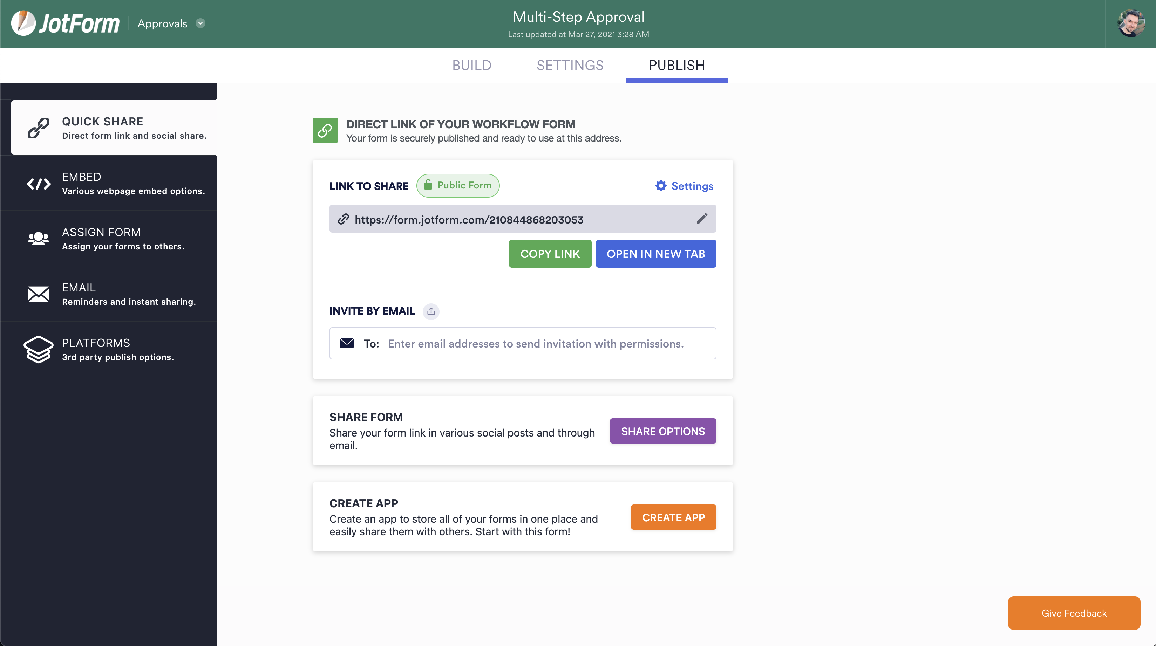Click 'Last updated at Mar 27, 2021' text
Viewport: 1156px width, 646px height.
[578, 34]
